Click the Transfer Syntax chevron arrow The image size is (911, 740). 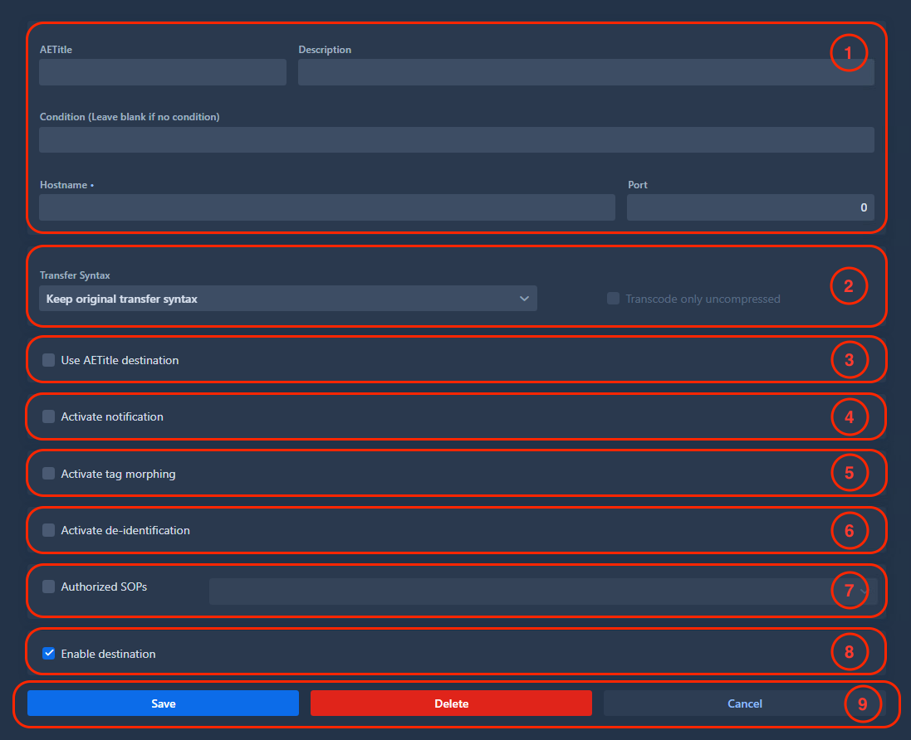524,299
